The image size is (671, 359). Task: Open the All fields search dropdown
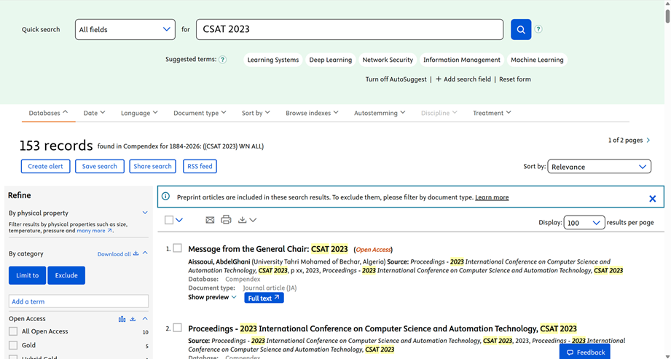pos(125,30)
